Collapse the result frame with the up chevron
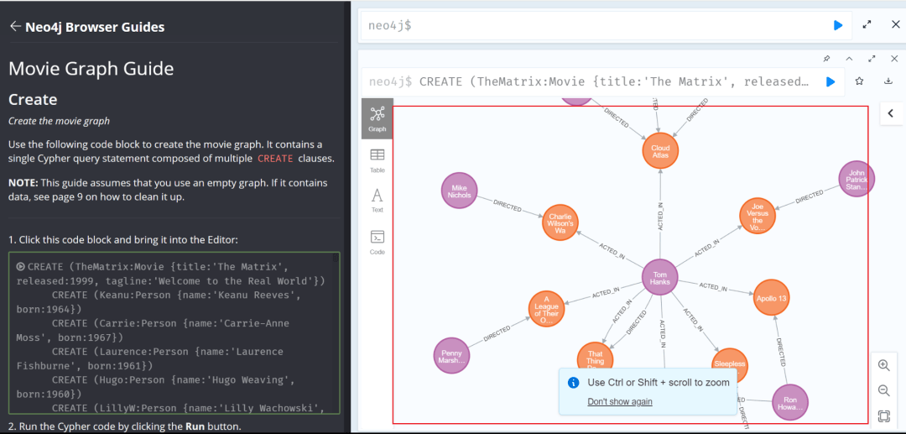The image size is (906, 434). [x=849, y=59]
